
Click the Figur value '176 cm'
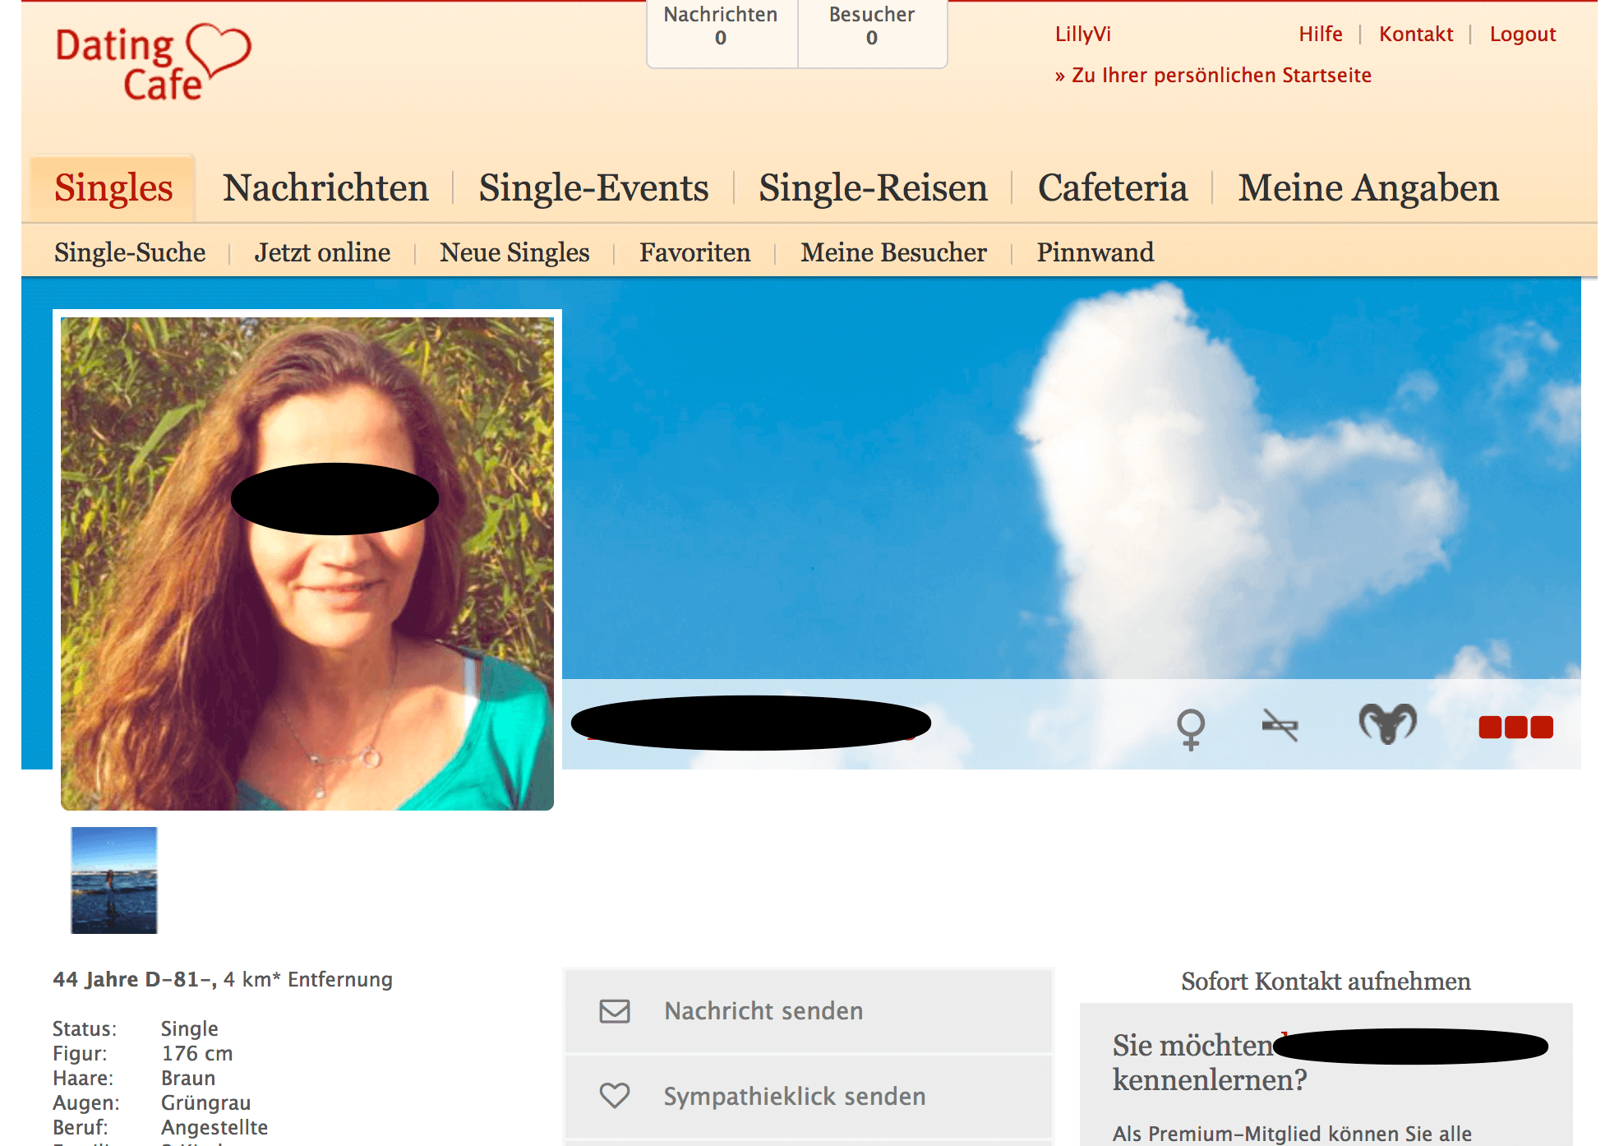197,1054
